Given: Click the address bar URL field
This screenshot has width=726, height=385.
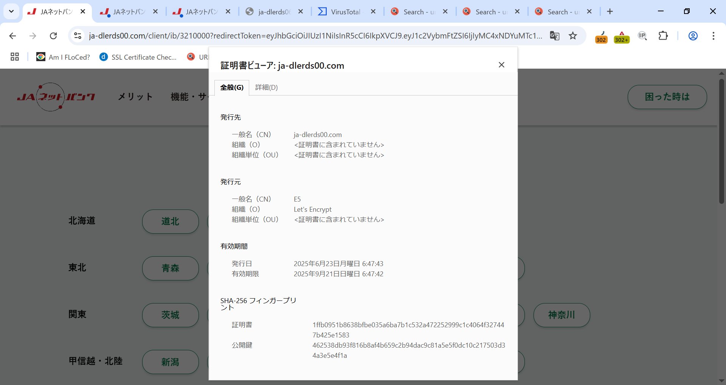Looking at the screenshot, I should (x=315, y=36).
